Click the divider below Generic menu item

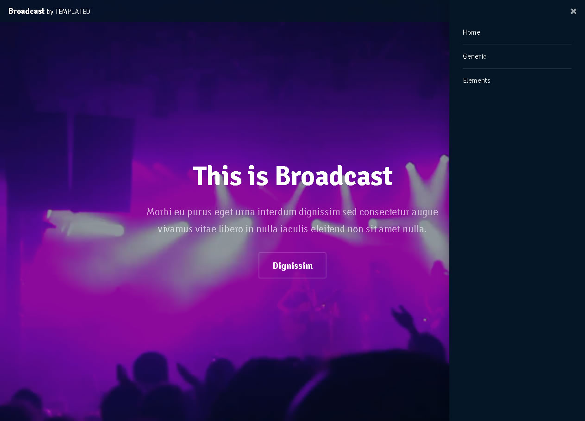517,68
